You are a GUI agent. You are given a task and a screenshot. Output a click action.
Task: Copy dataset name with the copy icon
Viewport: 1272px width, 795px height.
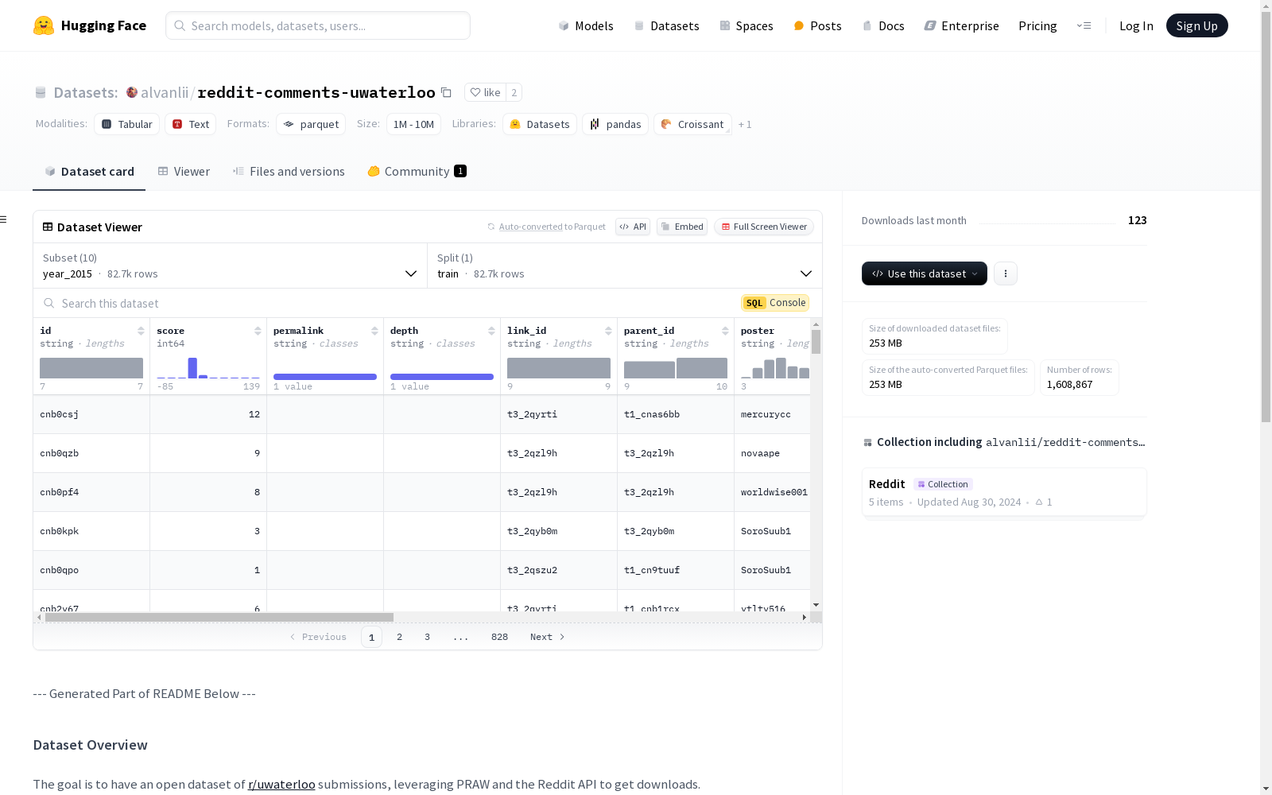pos(447,92)
